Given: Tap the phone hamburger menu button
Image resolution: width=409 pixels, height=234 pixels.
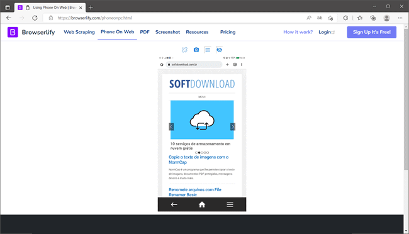Looking at the screenshot, I should point(230,204).
